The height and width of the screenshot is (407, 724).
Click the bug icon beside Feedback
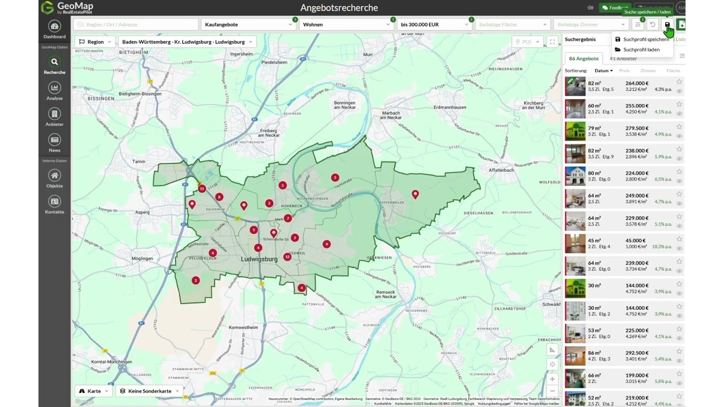pos(591,8)
